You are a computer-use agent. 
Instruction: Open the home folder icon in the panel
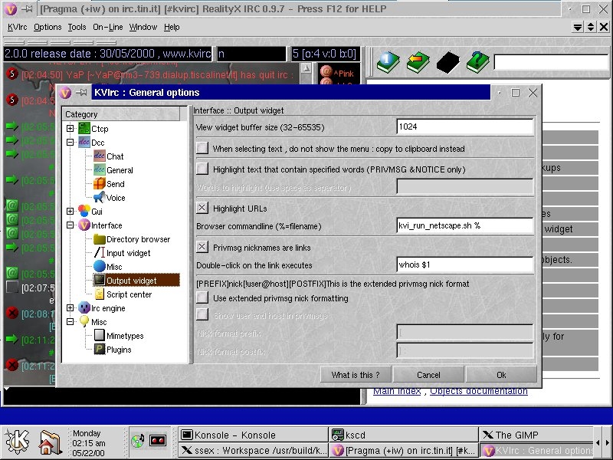click(50, 442)
